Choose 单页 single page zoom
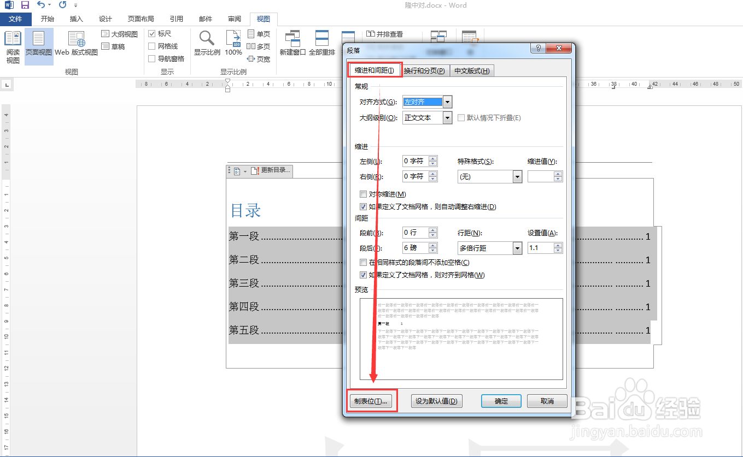 click(x=259, y=34)
